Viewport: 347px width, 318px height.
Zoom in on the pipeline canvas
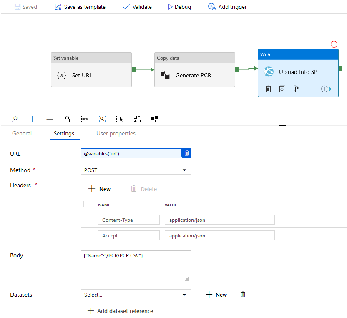(32, 119)
